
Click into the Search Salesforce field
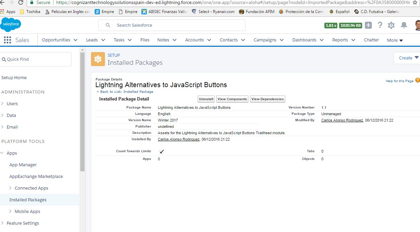point(172,25)
